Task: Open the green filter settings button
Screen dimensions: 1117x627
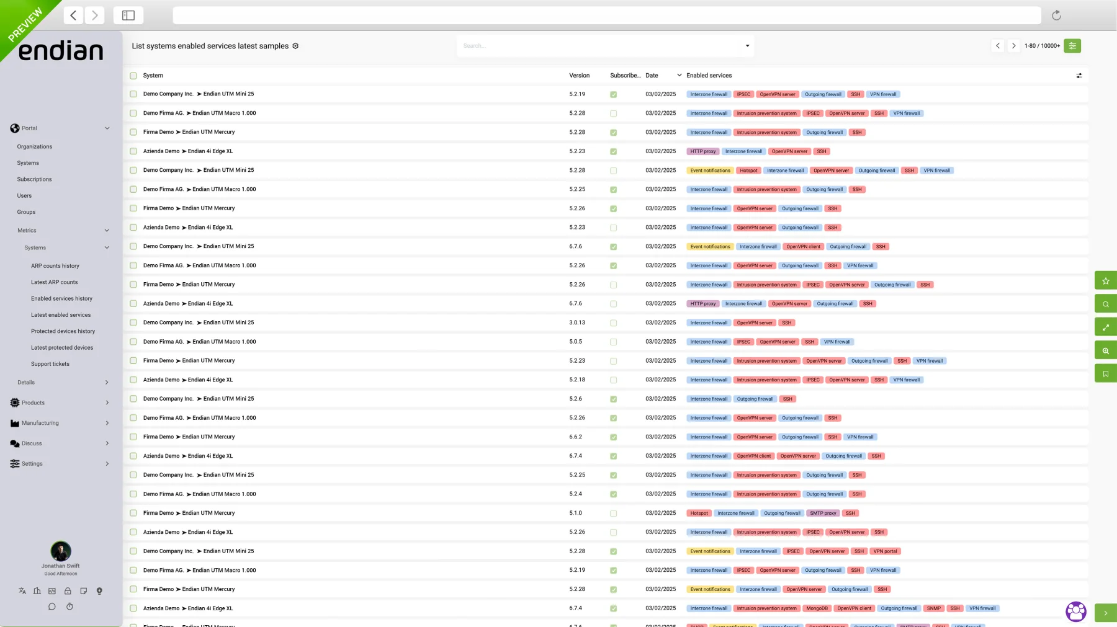Action: click(x=1072, y=46)
